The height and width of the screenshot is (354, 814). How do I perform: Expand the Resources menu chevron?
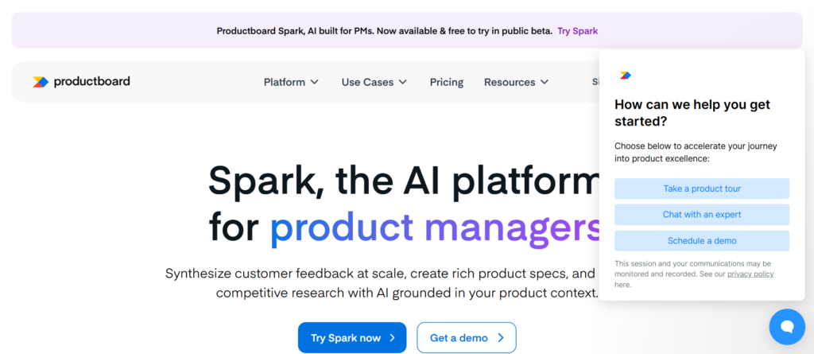click(545, 82)
